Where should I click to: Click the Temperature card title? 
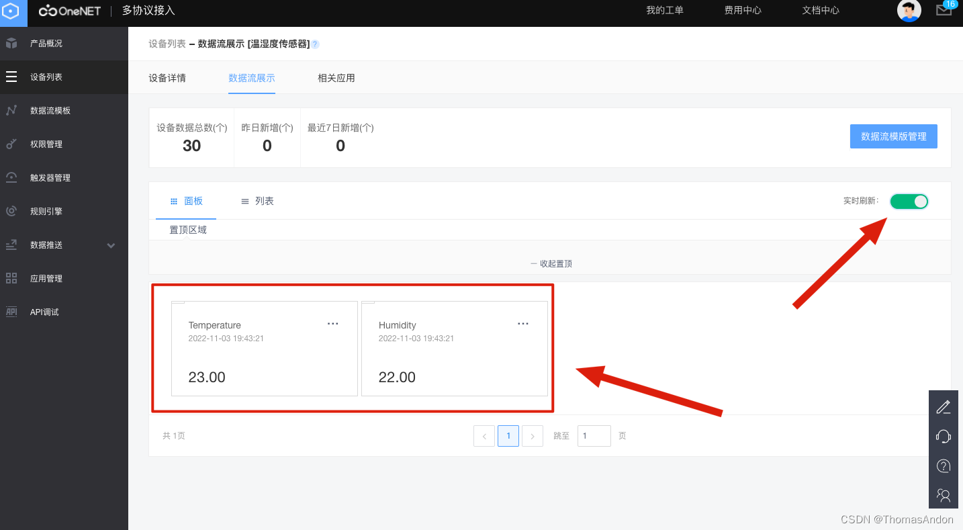pyautogui.click(x=214, y=325)
